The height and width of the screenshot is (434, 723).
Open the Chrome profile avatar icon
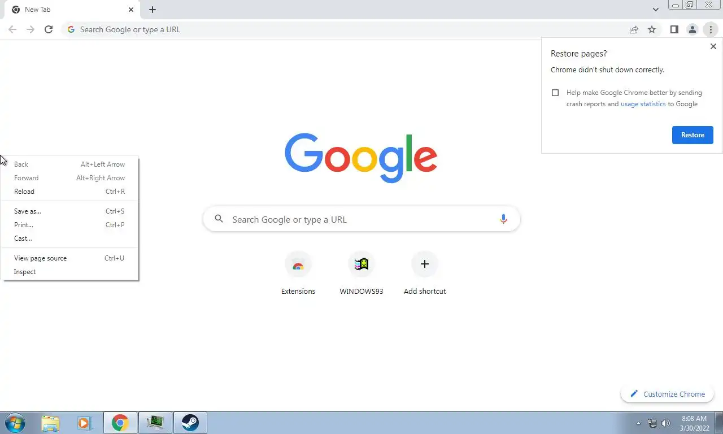(692, 29)
